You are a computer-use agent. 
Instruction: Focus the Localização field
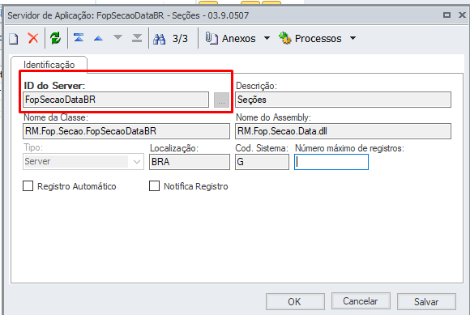coord(190,162)
